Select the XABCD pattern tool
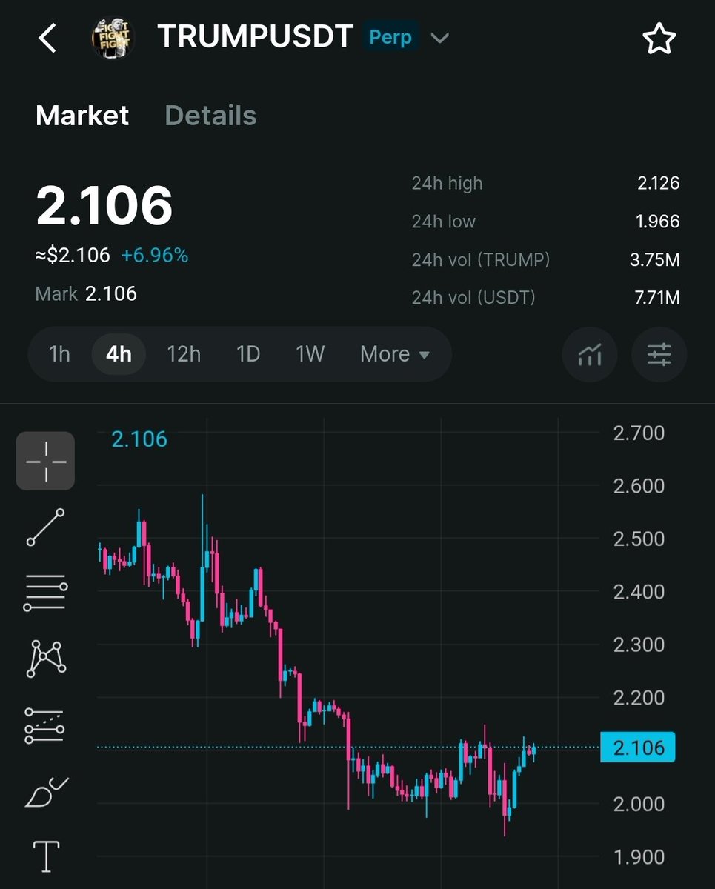This screenshot has width=715, height=889. click(46, 658)
